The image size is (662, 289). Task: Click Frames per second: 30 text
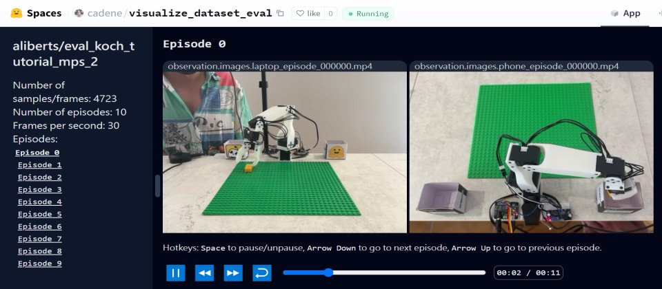pos(66,125)
